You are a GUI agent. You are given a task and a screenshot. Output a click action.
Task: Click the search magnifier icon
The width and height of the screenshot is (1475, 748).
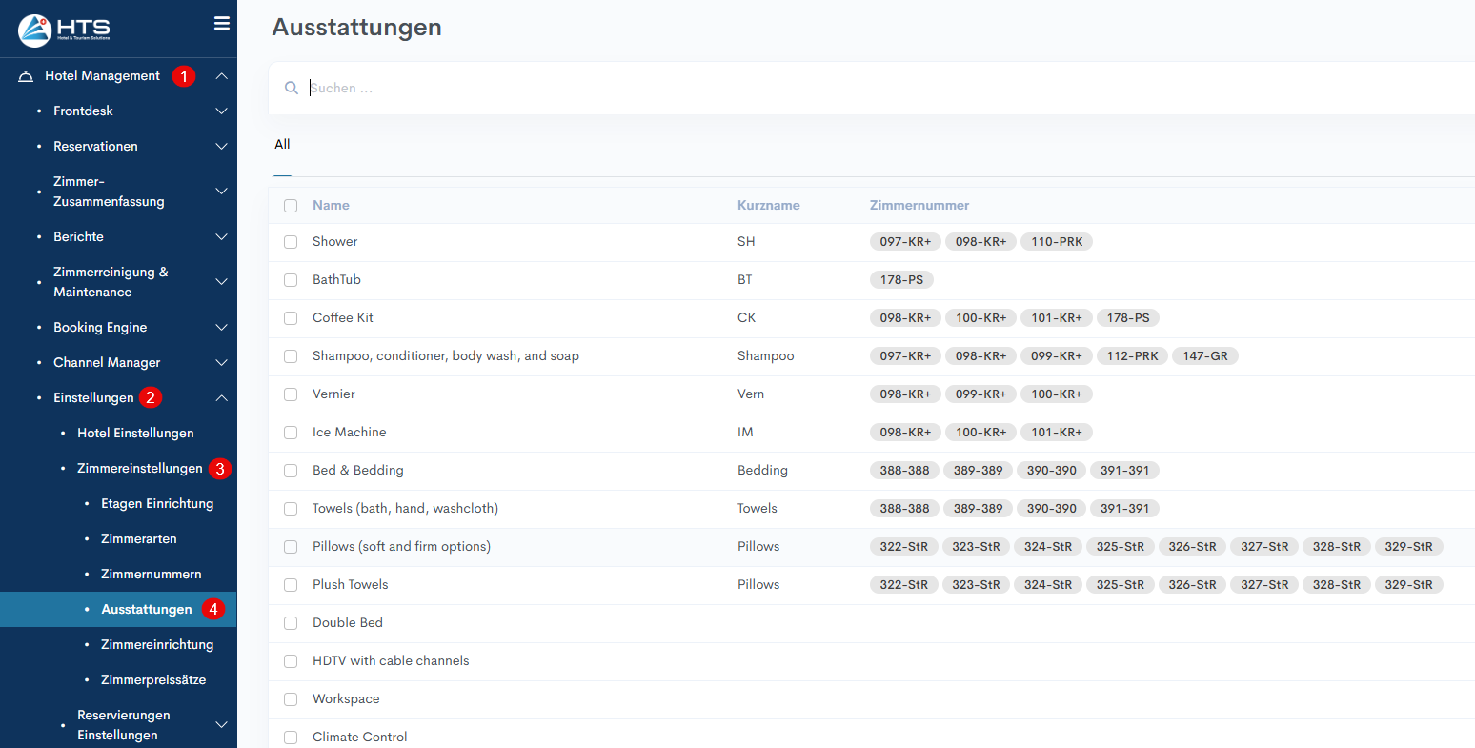coord(292,88)
